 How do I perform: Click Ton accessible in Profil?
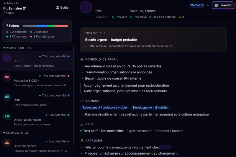click(112, 131)
